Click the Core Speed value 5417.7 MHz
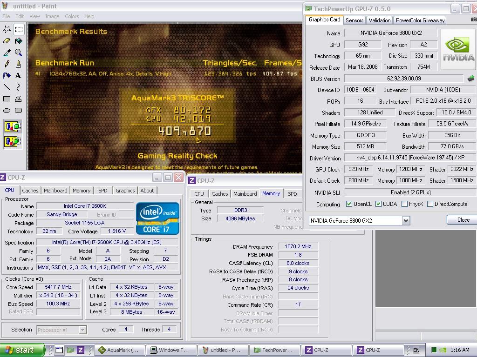477x357 pixels. 58,287
